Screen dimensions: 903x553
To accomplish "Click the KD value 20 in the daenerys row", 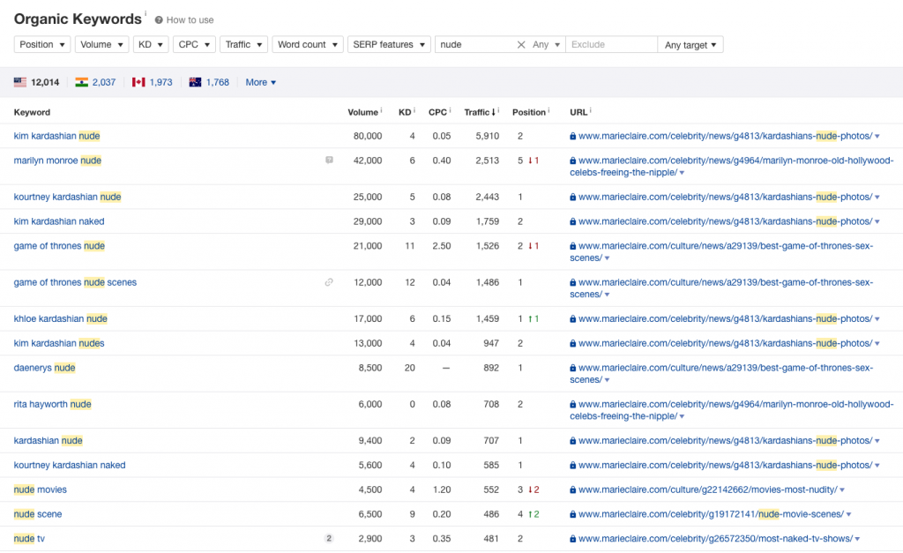I will click(409, 368).
